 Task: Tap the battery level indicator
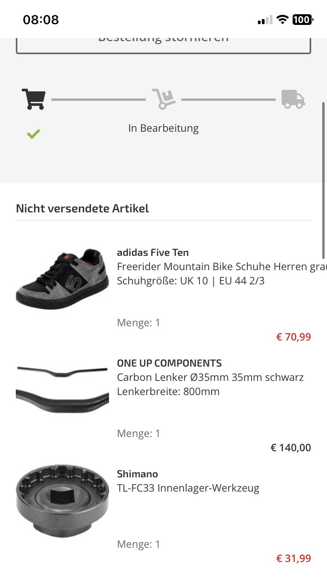pyautogui.click(x=303, y=20)
